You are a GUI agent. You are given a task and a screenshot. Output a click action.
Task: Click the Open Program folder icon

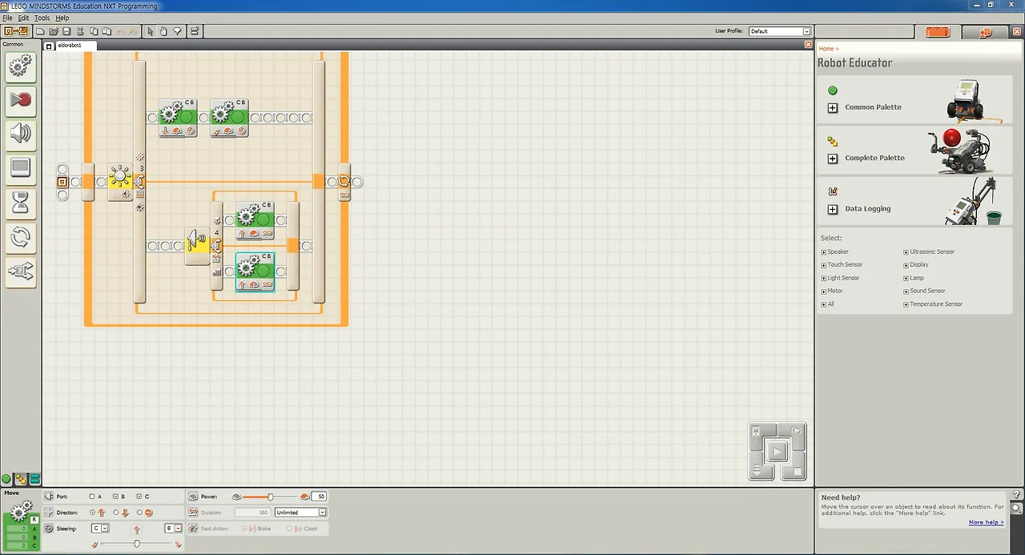tap(53, 31)
